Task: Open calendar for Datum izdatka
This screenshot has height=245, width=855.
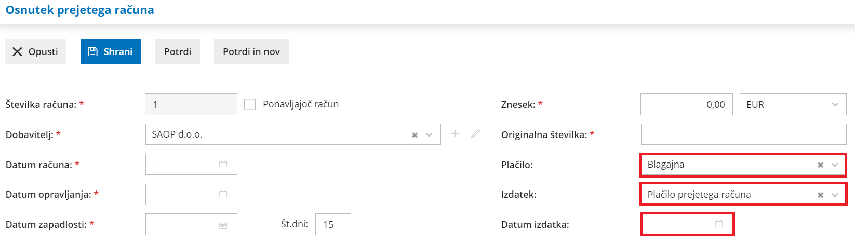Action: 719,224
